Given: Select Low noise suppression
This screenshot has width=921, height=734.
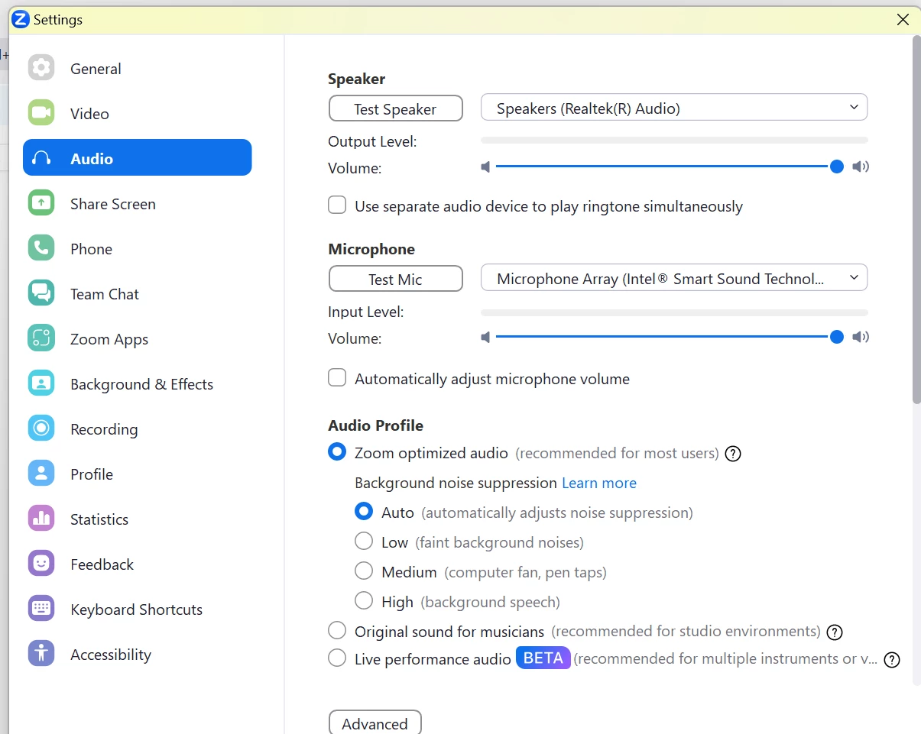Looking at the screenshot, I should [x=364, y=542].
